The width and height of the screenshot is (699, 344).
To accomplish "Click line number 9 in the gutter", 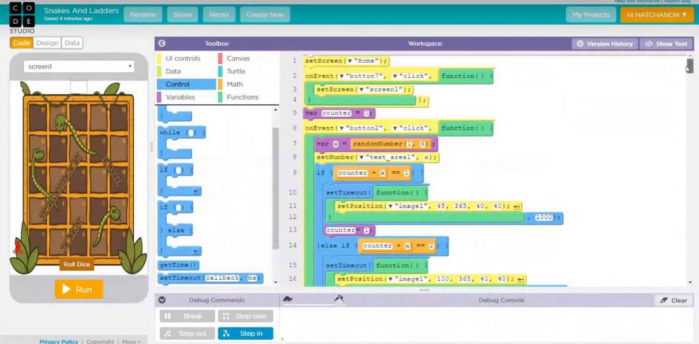I will pos(294,173).
